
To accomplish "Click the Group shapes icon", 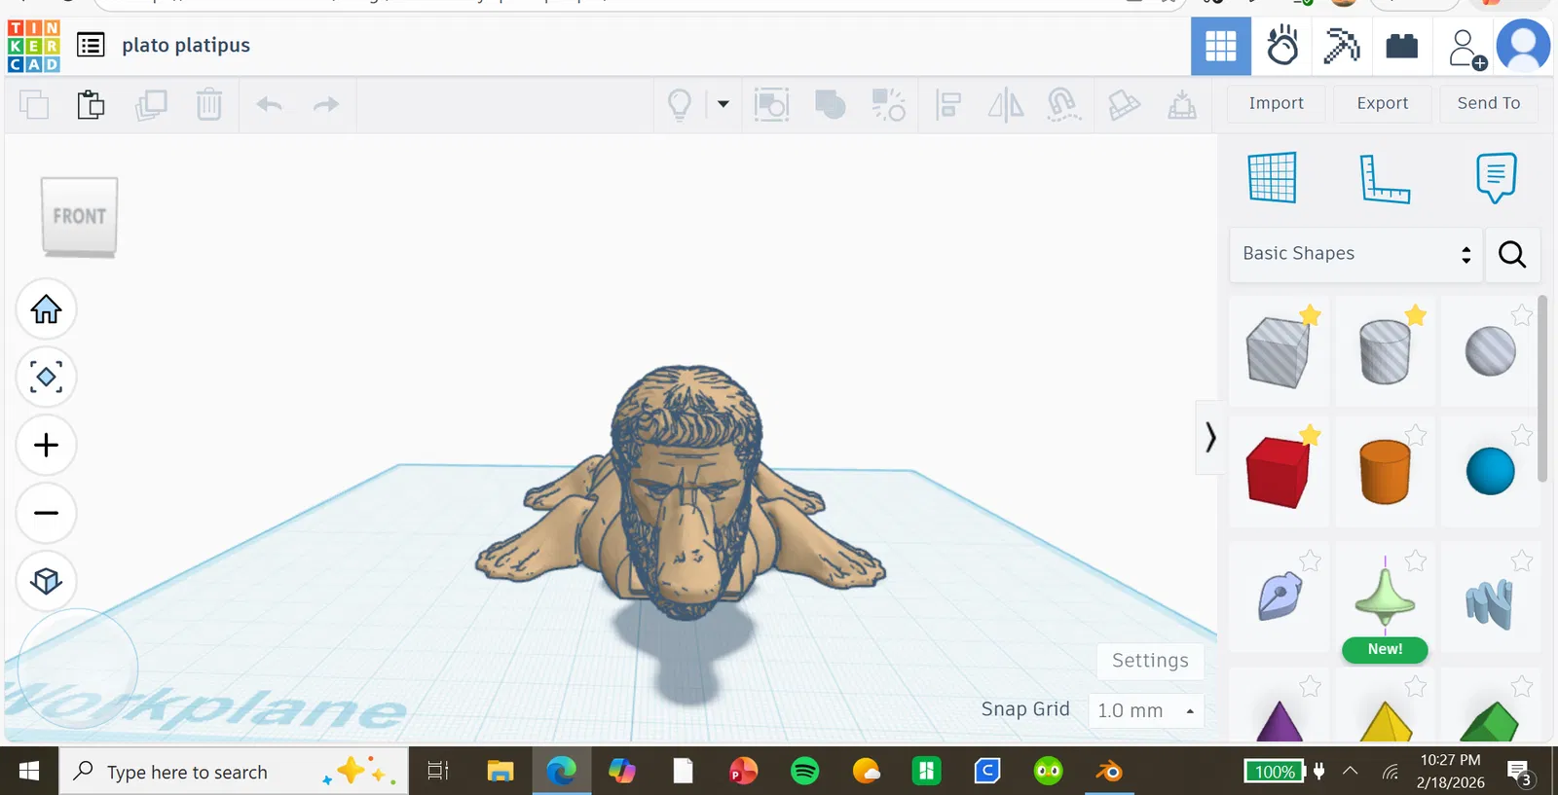I will pos(830,104).
